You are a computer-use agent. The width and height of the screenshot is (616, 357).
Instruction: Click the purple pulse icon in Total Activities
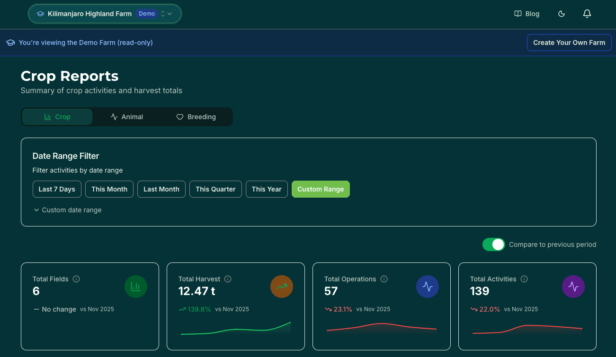click(x=573, y=287)
